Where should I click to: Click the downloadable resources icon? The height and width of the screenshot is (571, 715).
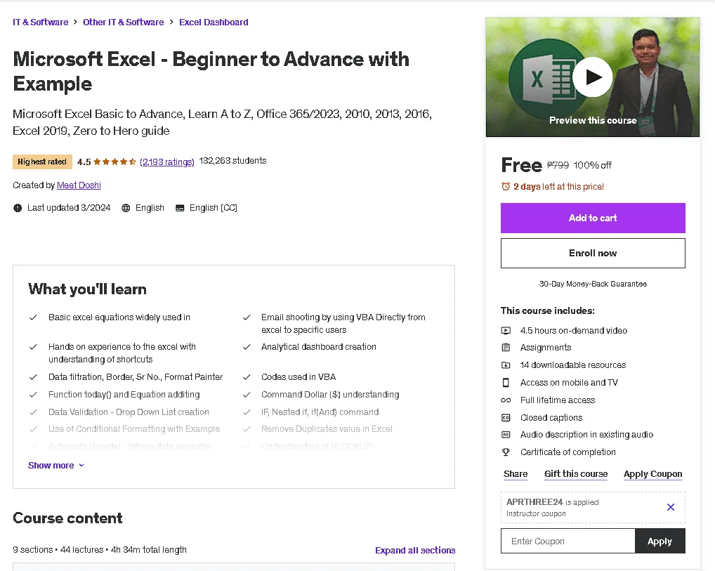tap(506, 365)
